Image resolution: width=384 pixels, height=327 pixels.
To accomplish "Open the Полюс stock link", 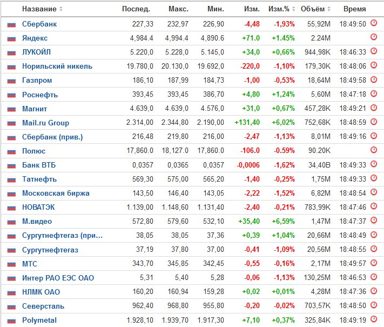I will (x=34, y=151).
